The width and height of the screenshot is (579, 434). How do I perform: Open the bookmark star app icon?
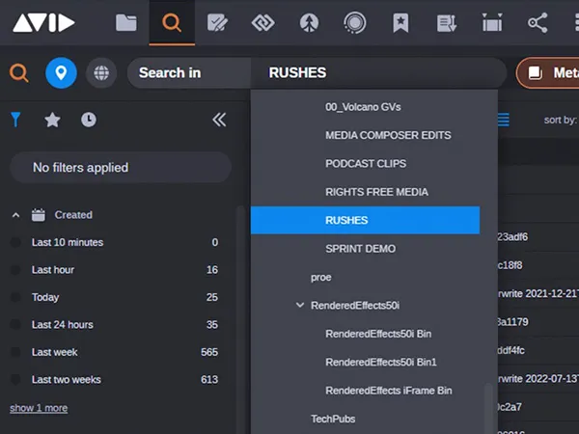point(400,23)
